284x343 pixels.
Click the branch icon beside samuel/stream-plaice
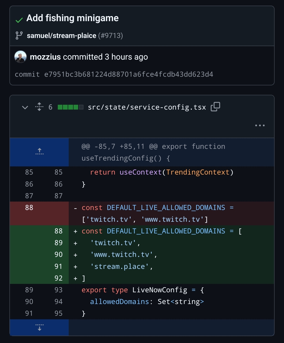19,35
